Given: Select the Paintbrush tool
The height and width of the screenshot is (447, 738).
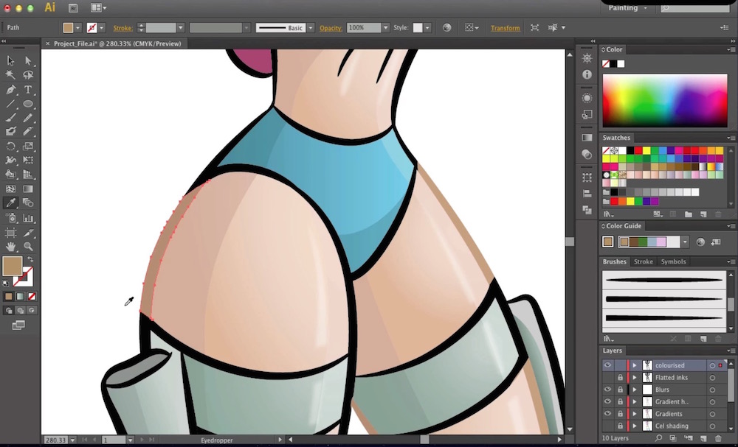Looking at the screenshot, I should point(11,117).
